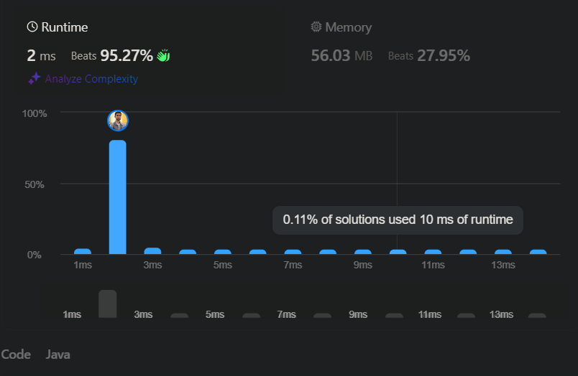Image resolution: width=578 pixels, height=376 pixels.
Task: Click the tall gray 2ms bar in the mini overview
Action: [108, 304]
